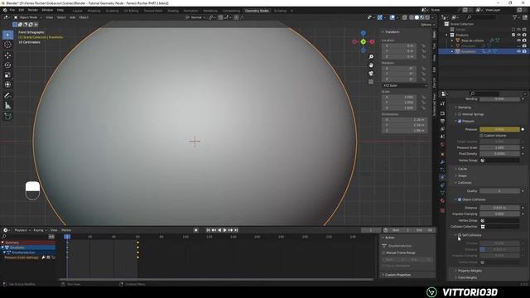The height and width of the screenshot is (298, 530).
Task: Expand Custom Properties in timeline sidebar
Action: [397, 275]
